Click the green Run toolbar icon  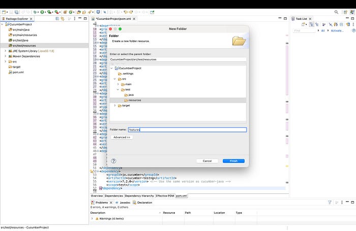pyautogui.click(x=42, y=12)
